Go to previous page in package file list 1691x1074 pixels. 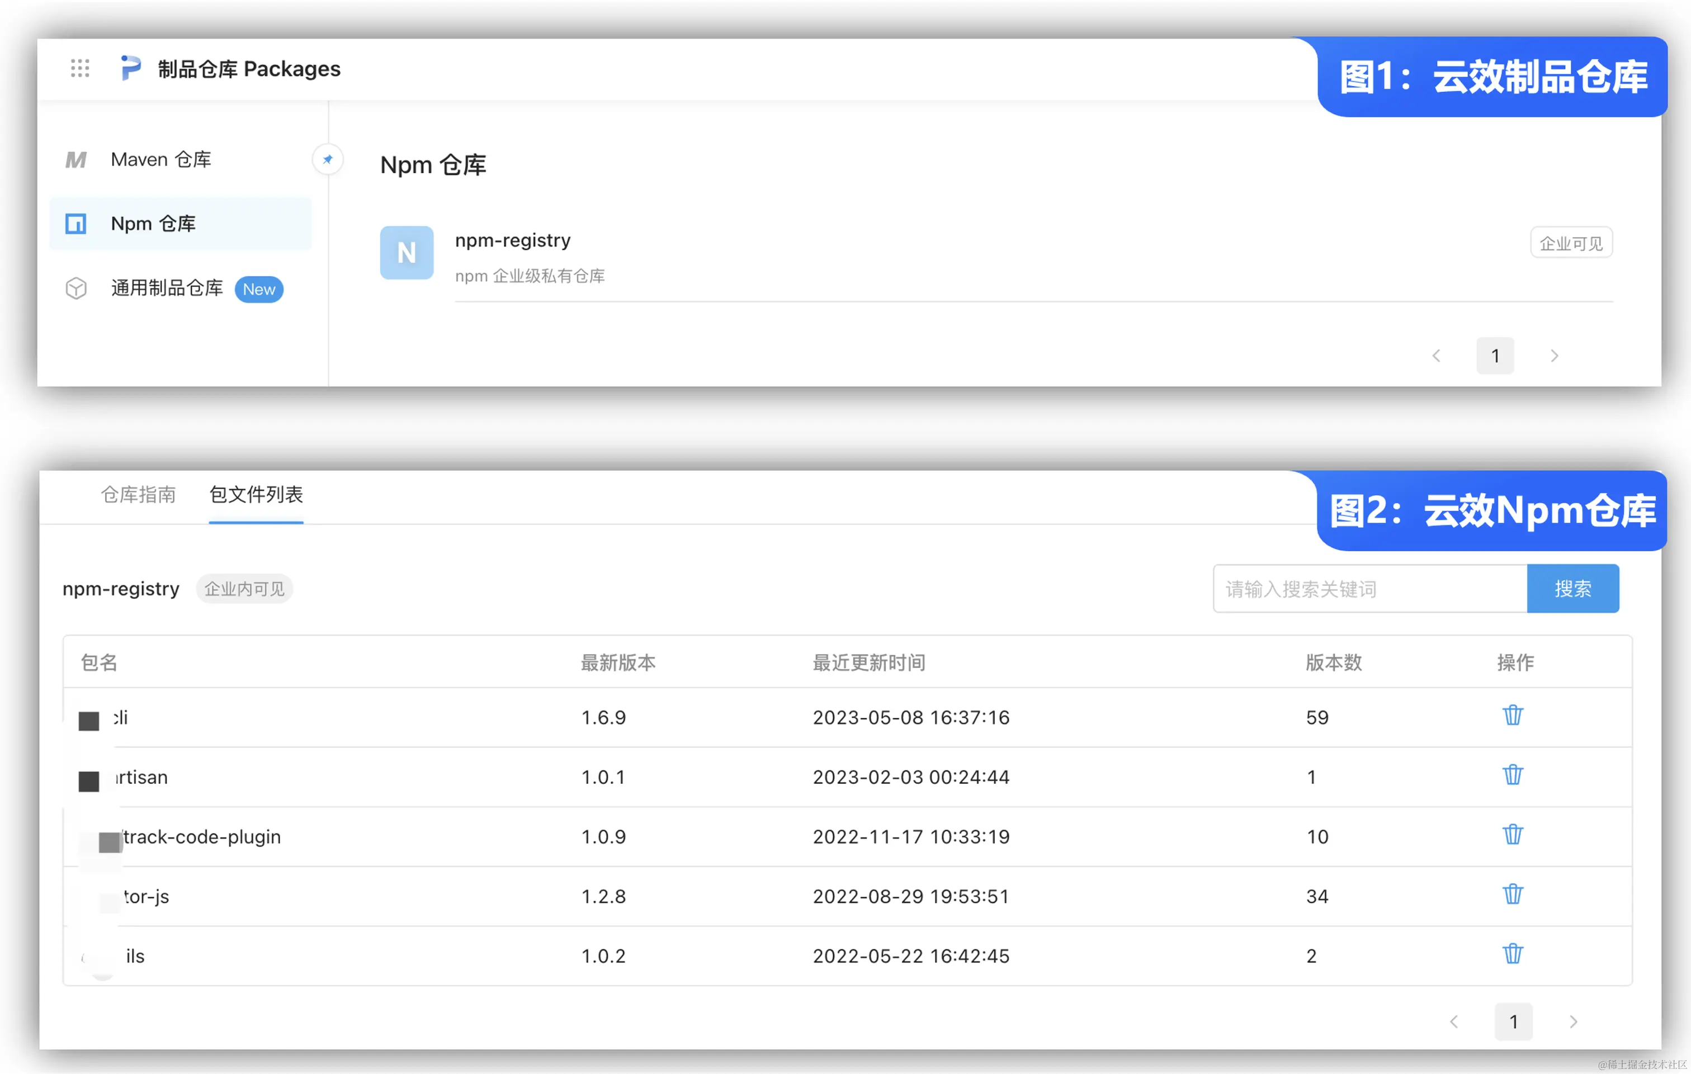point(1454,1022)
